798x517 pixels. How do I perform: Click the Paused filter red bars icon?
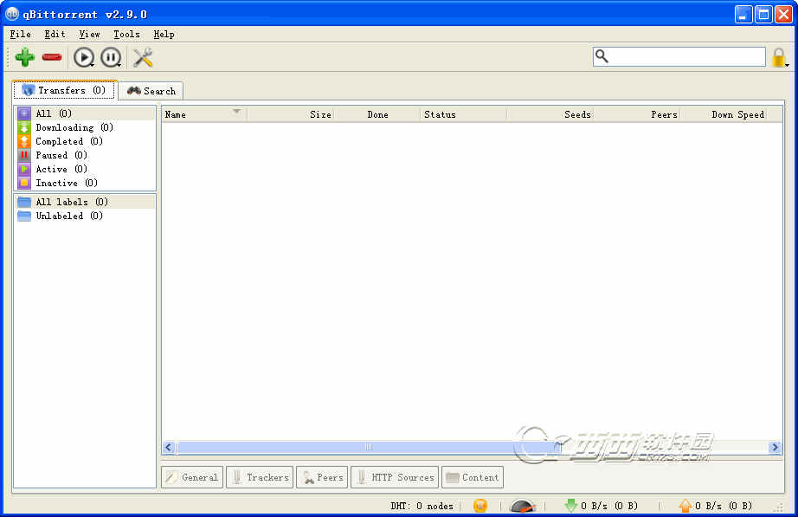24,155
